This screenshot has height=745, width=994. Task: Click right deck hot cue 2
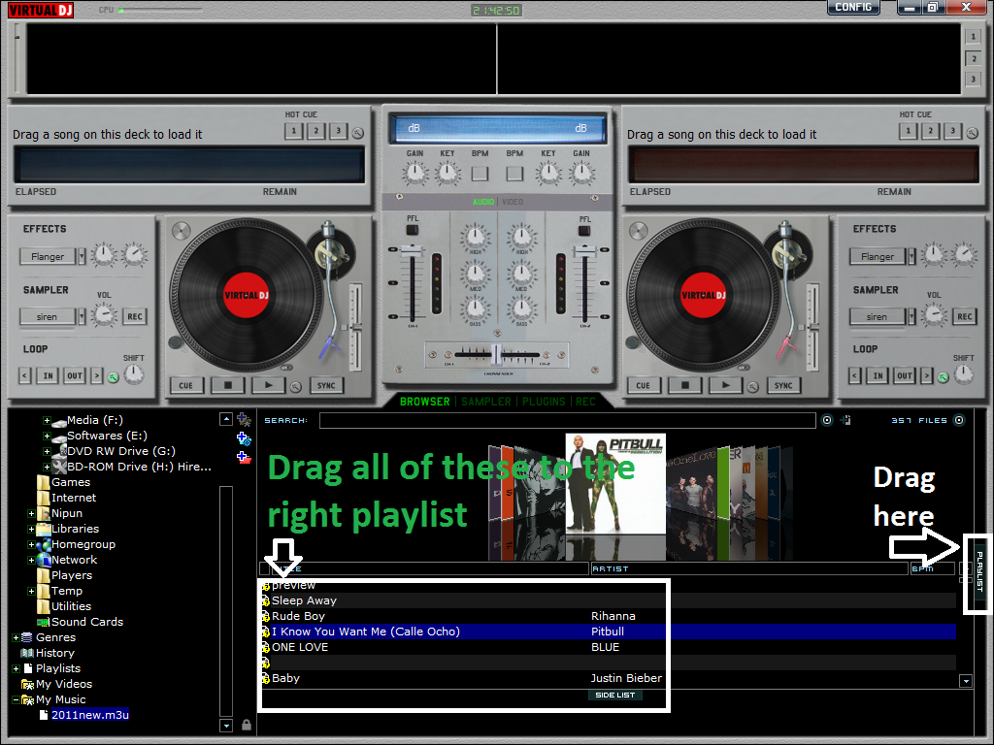point(930,131)
